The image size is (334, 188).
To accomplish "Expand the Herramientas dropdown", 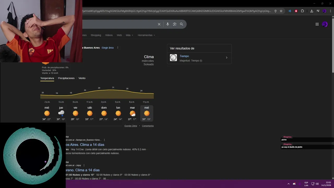I will pyautogui.click(x=146, y=35).
